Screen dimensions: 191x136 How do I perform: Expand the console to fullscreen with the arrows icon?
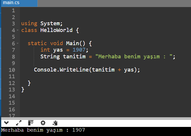click(19, 123)
